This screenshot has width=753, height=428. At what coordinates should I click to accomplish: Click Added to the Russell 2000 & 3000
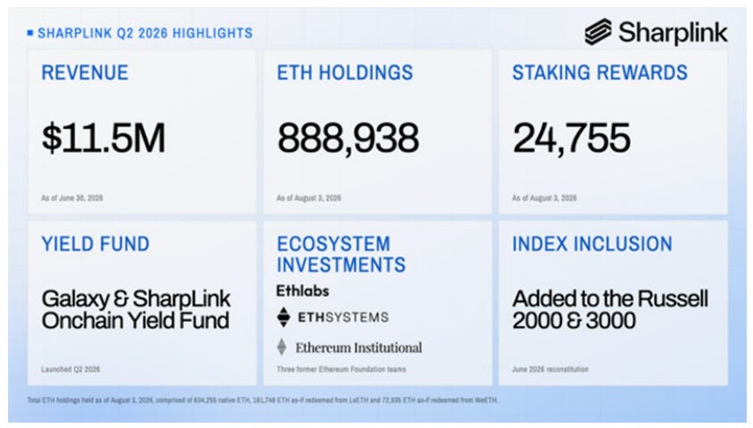click(x=610, y=309)
